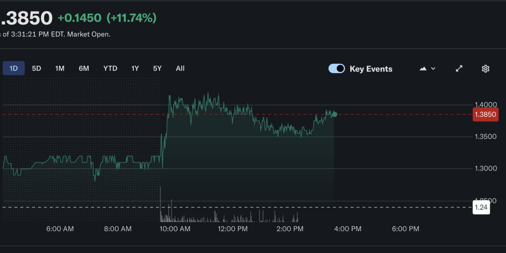
Task: Click the red 1.3850 price badge
Action: [x=485, y=114]
